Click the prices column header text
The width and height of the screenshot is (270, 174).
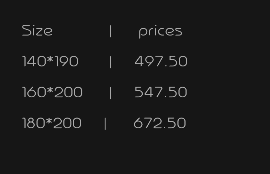pos(160,32)
